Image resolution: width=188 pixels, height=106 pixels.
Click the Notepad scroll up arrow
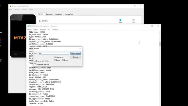pyautogui.click(x=160, y=32)
